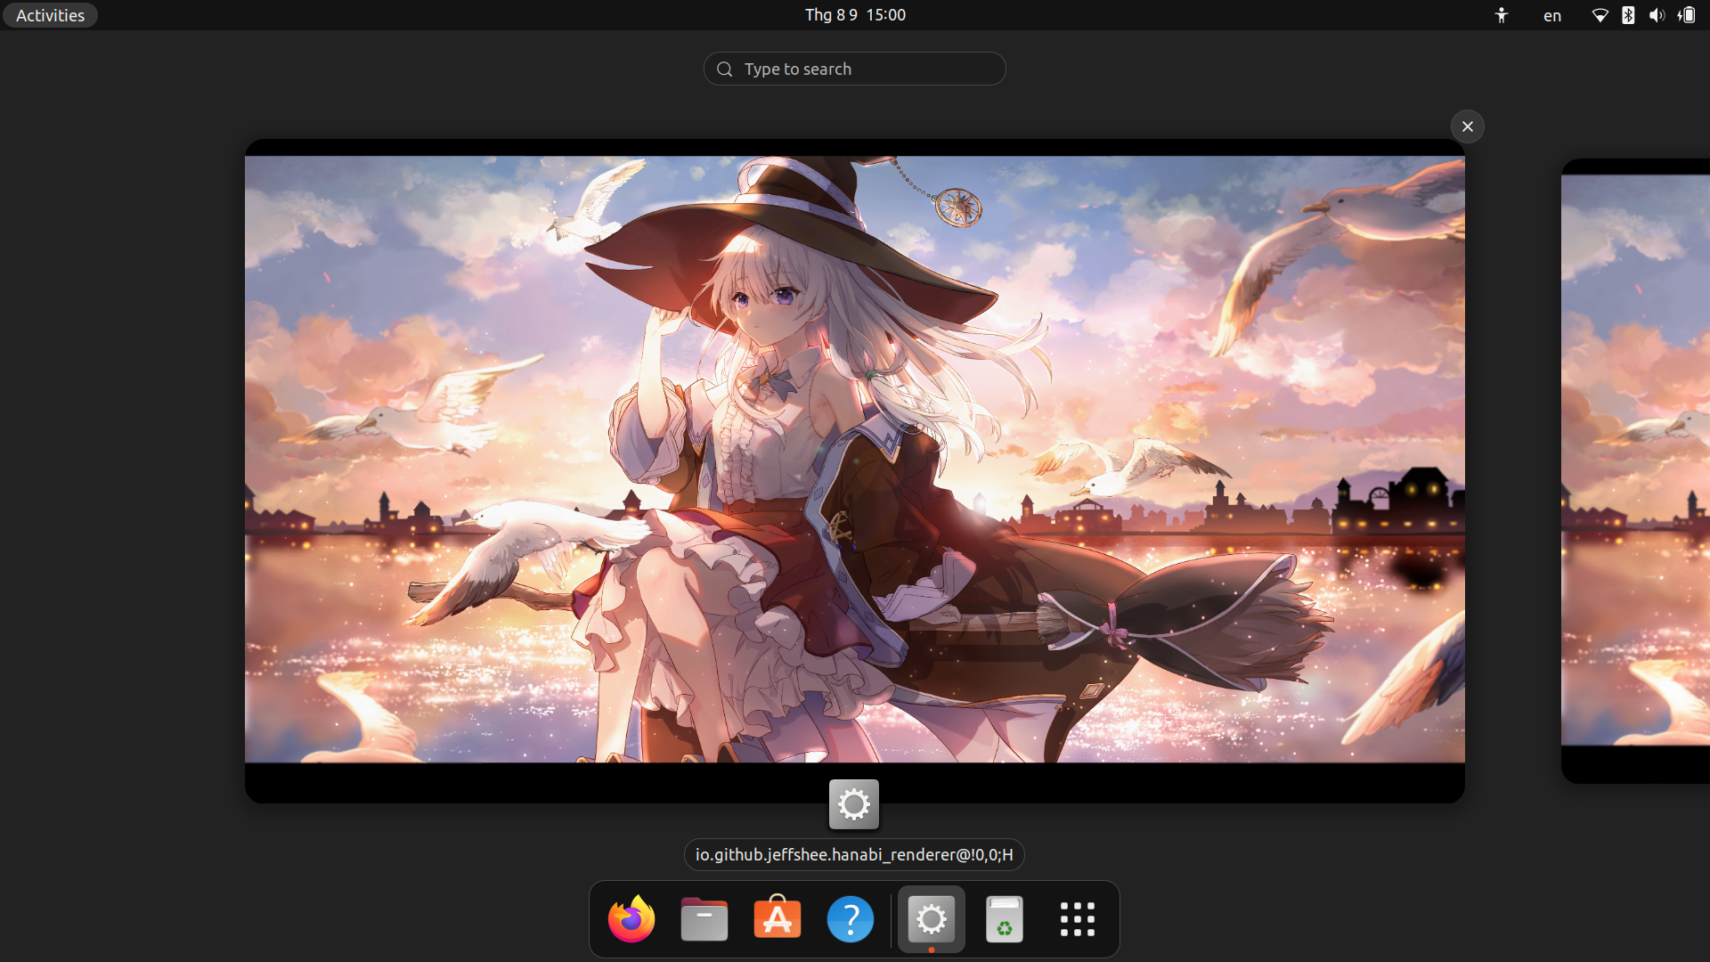Open the Files file manager

[x=704, y=918]
